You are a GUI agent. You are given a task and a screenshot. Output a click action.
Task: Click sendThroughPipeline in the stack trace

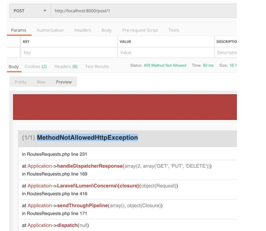coord(83,205)
